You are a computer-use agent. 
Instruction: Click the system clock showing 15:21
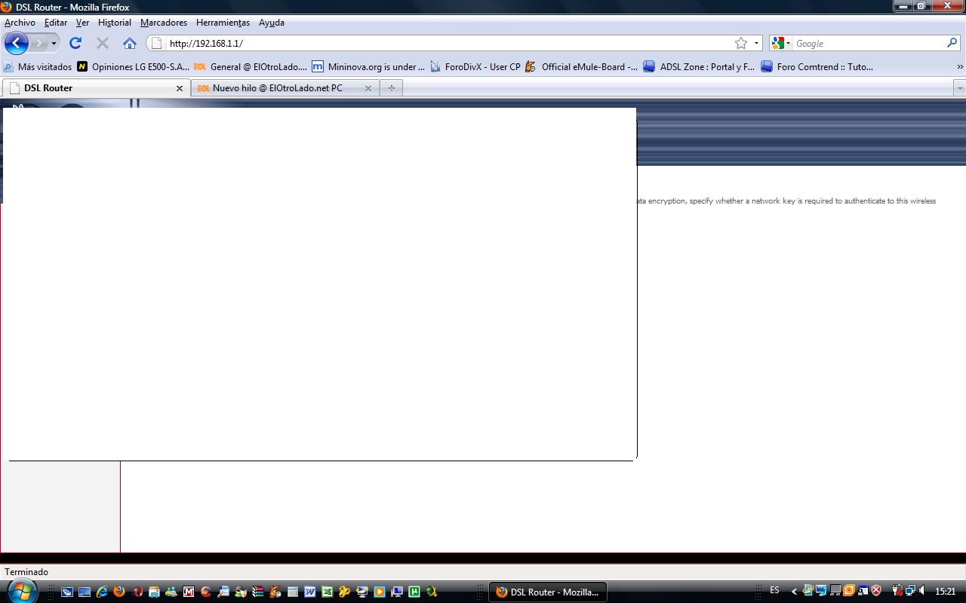pos(945,592)
